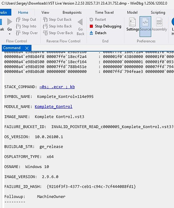Screen dimensions: 174x208
Task: Click the MODULE_NAME label
Action: 18,106
